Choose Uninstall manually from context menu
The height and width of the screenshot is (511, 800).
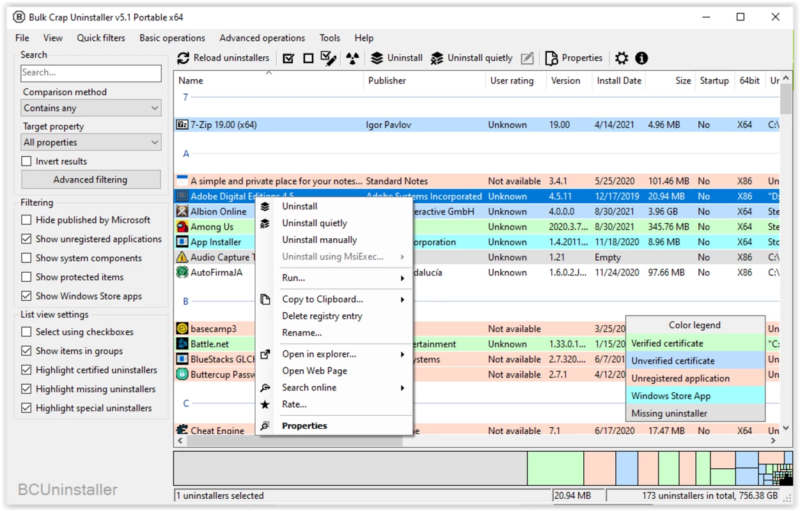coord(334,240)
